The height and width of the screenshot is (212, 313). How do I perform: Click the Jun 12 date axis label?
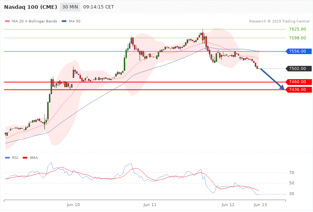(x=228, y=205)
